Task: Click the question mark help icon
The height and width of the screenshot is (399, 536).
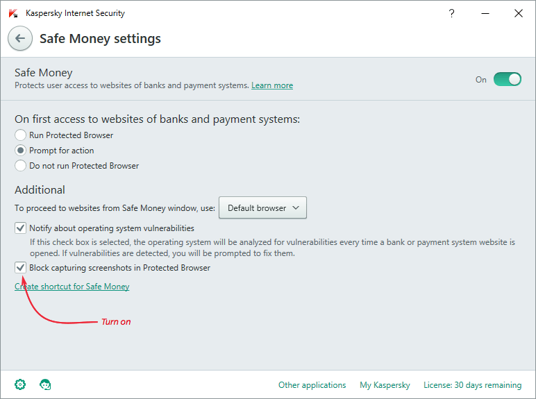Action: coord(451,13)
